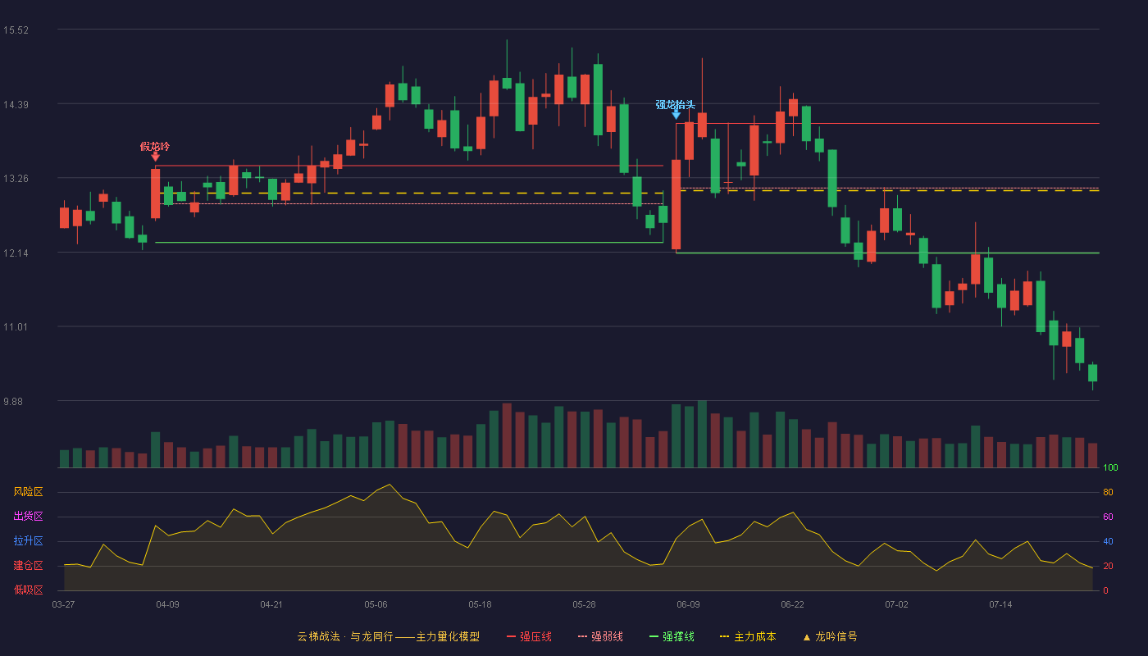Toggle the 主力成本 legend item
1148x656 pixels.
pos(748,636)
